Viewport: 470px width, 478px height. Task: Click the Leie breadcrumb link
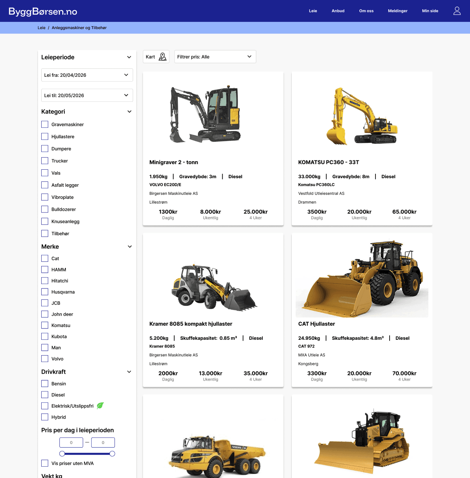tap(42, 28)
